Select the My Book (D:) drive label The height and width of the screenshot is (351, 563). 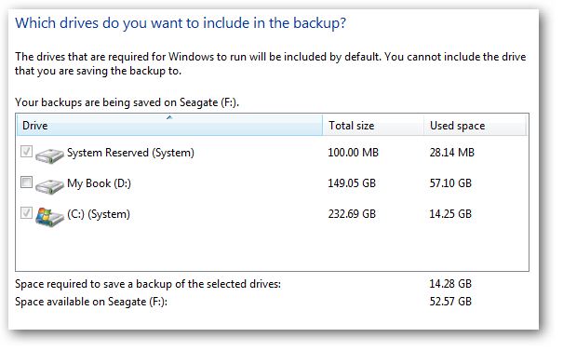pyautogui.click(x=99, y=183)
